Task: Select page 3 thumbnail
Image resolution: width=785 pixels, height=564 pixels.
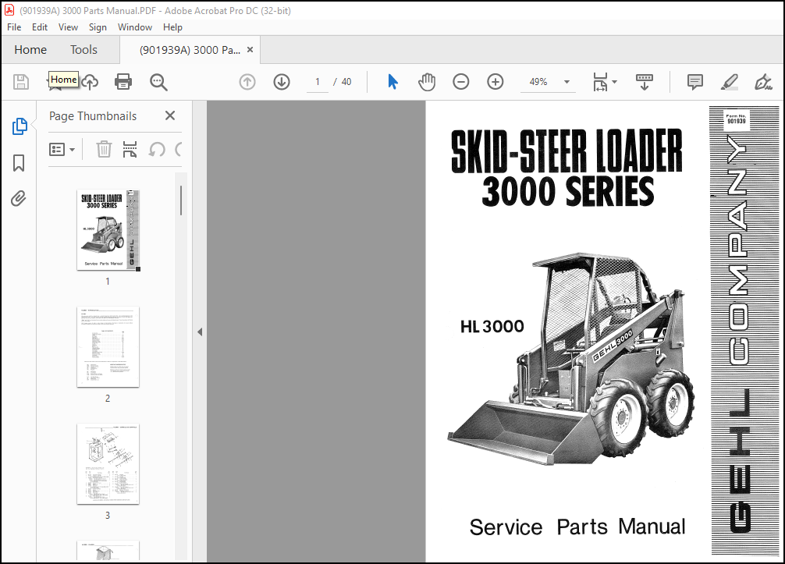Action: 108,464
